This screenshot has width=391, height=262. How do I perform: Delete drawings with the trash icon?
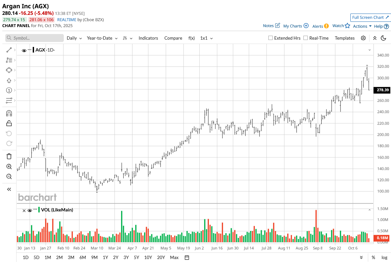pos(9,156)
